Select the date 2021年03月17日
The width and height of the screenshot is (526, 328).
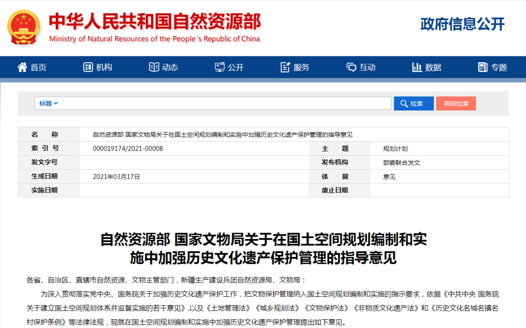[116, 177]
